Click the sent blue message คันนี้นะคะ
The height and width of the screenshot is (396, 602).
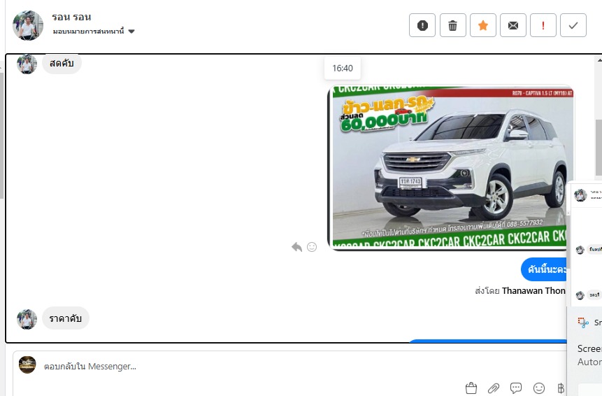tap(544, 269)
